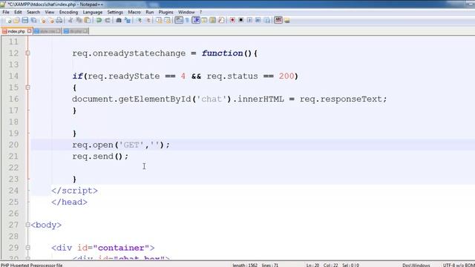Viewport: 475px width, 267px height.
Task: Click the Playback macro icon
Action: point(249,20)
